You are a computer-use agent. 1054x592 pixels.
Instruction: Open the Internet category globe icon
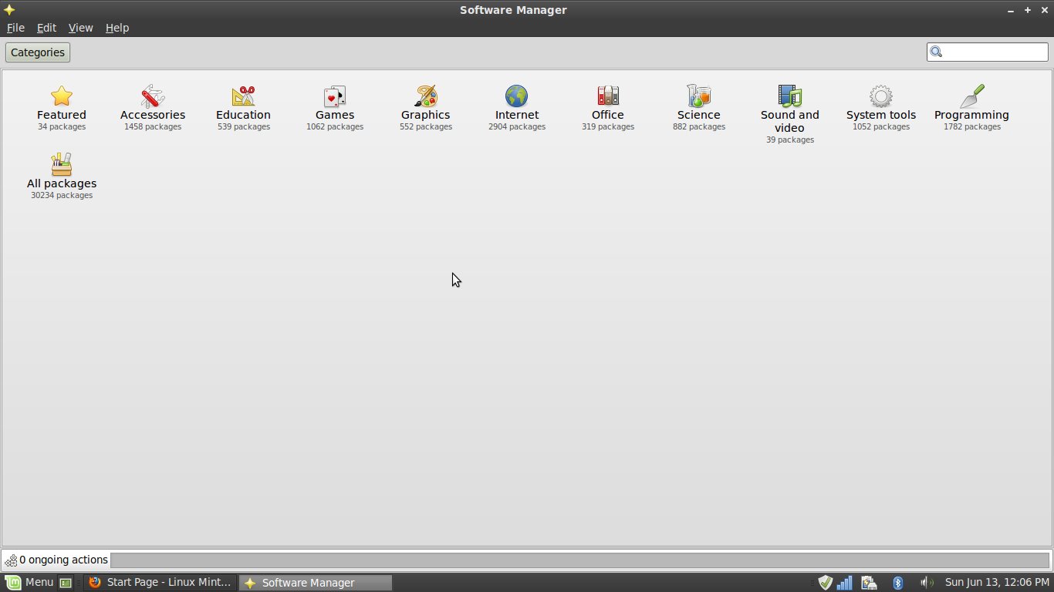click(517, 96)
